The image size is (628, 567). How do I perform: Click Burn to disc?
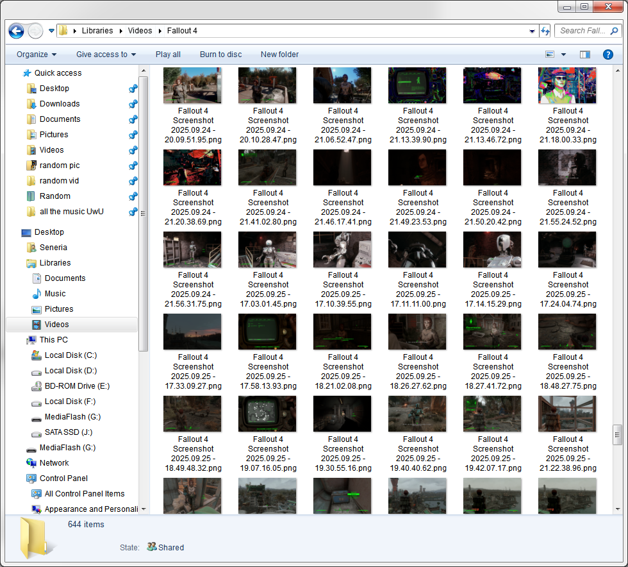pos(220,55)
